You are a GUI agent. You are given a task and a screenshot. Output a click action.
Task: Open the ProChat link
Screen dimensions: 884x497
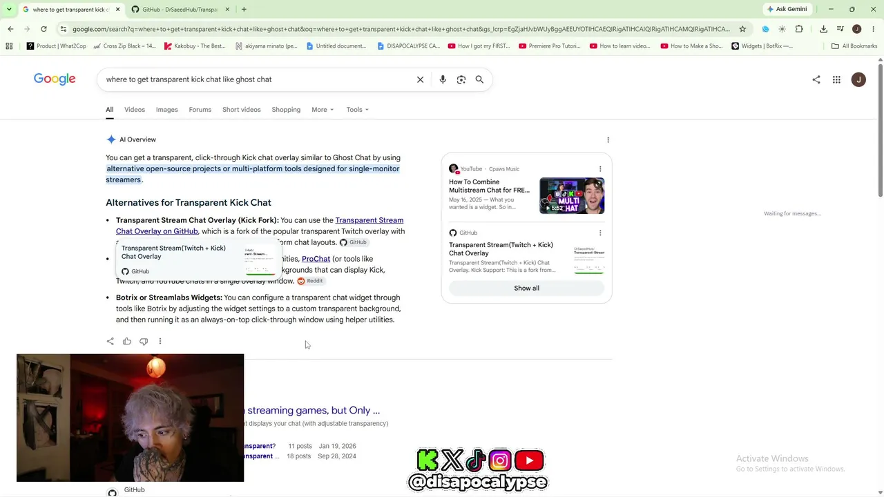tap(316, 259)
